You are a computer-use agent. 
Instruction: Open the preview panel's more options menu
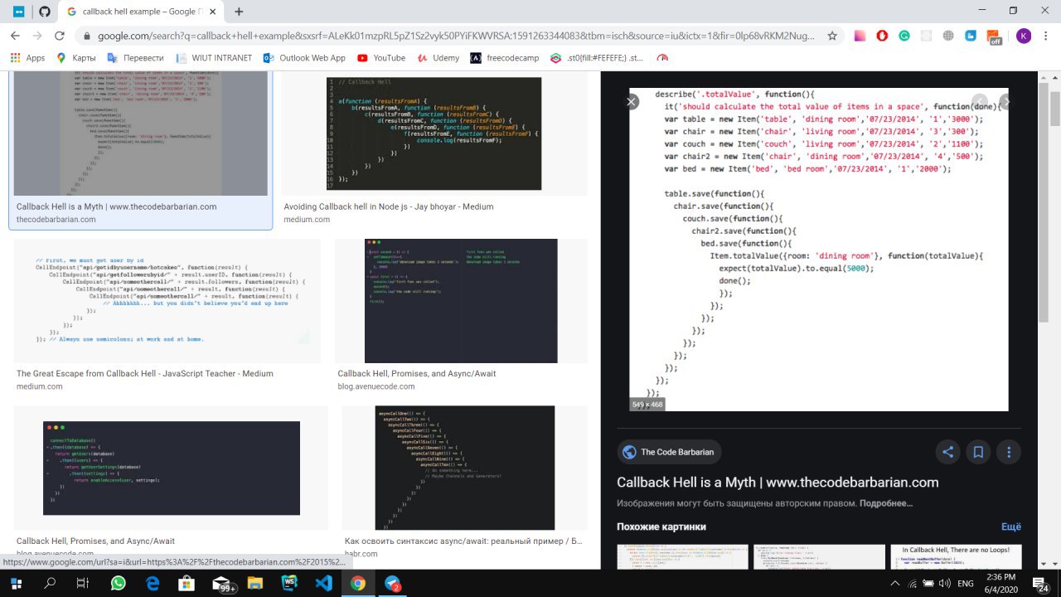(1009, 452)
